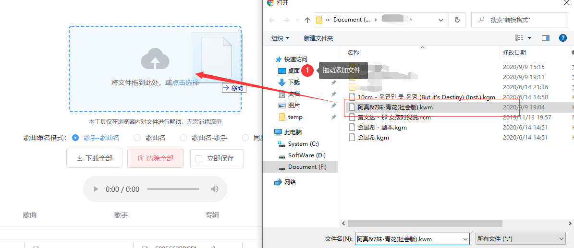This screenshot has height=248, width=574.
Task: Expand the file type filter 所有文件
Action: pos(520,238)
